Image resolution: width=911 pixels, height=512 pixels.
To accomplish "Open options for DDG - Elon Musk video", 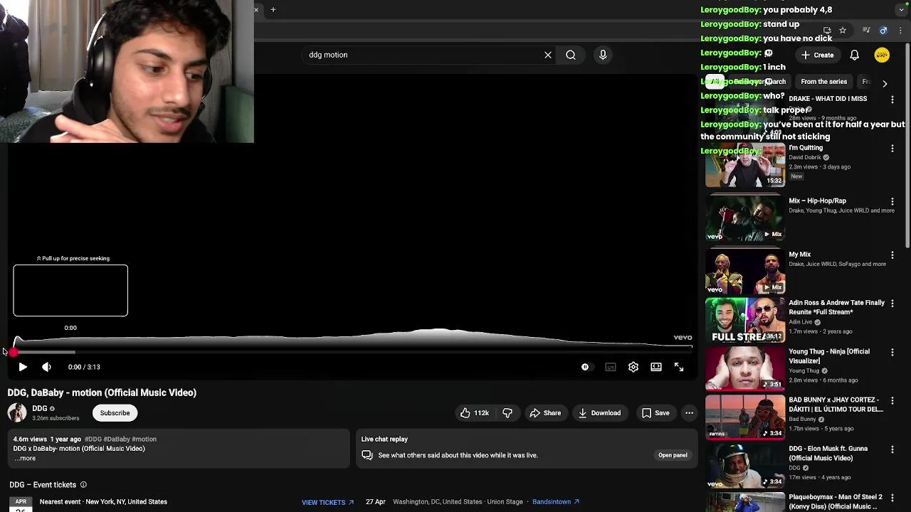I will pyautogui.click(x=892, y=449).
